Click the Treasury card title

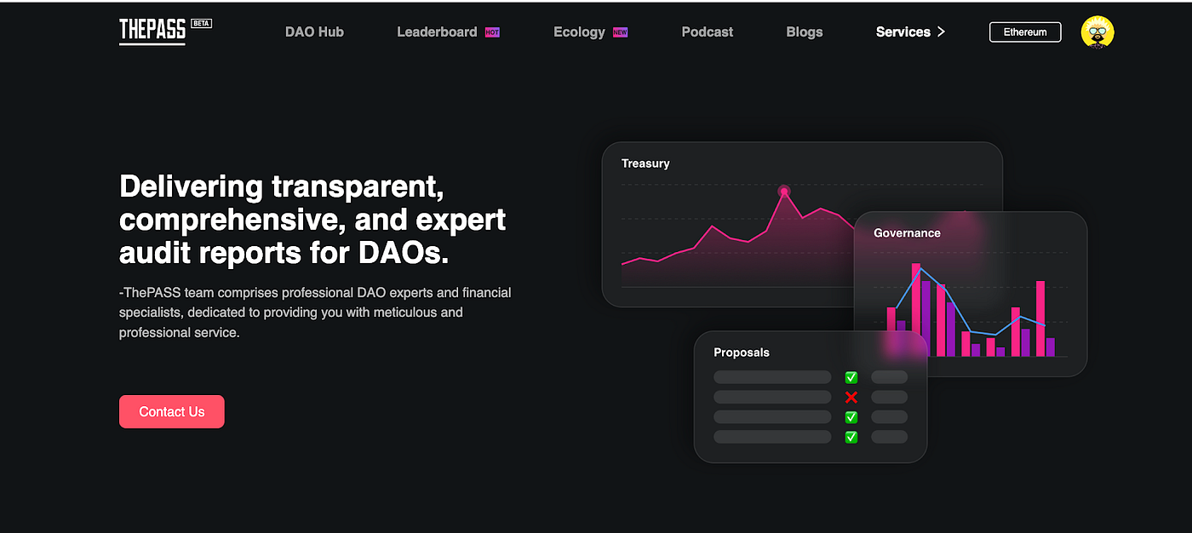click(x=645, y=163)
